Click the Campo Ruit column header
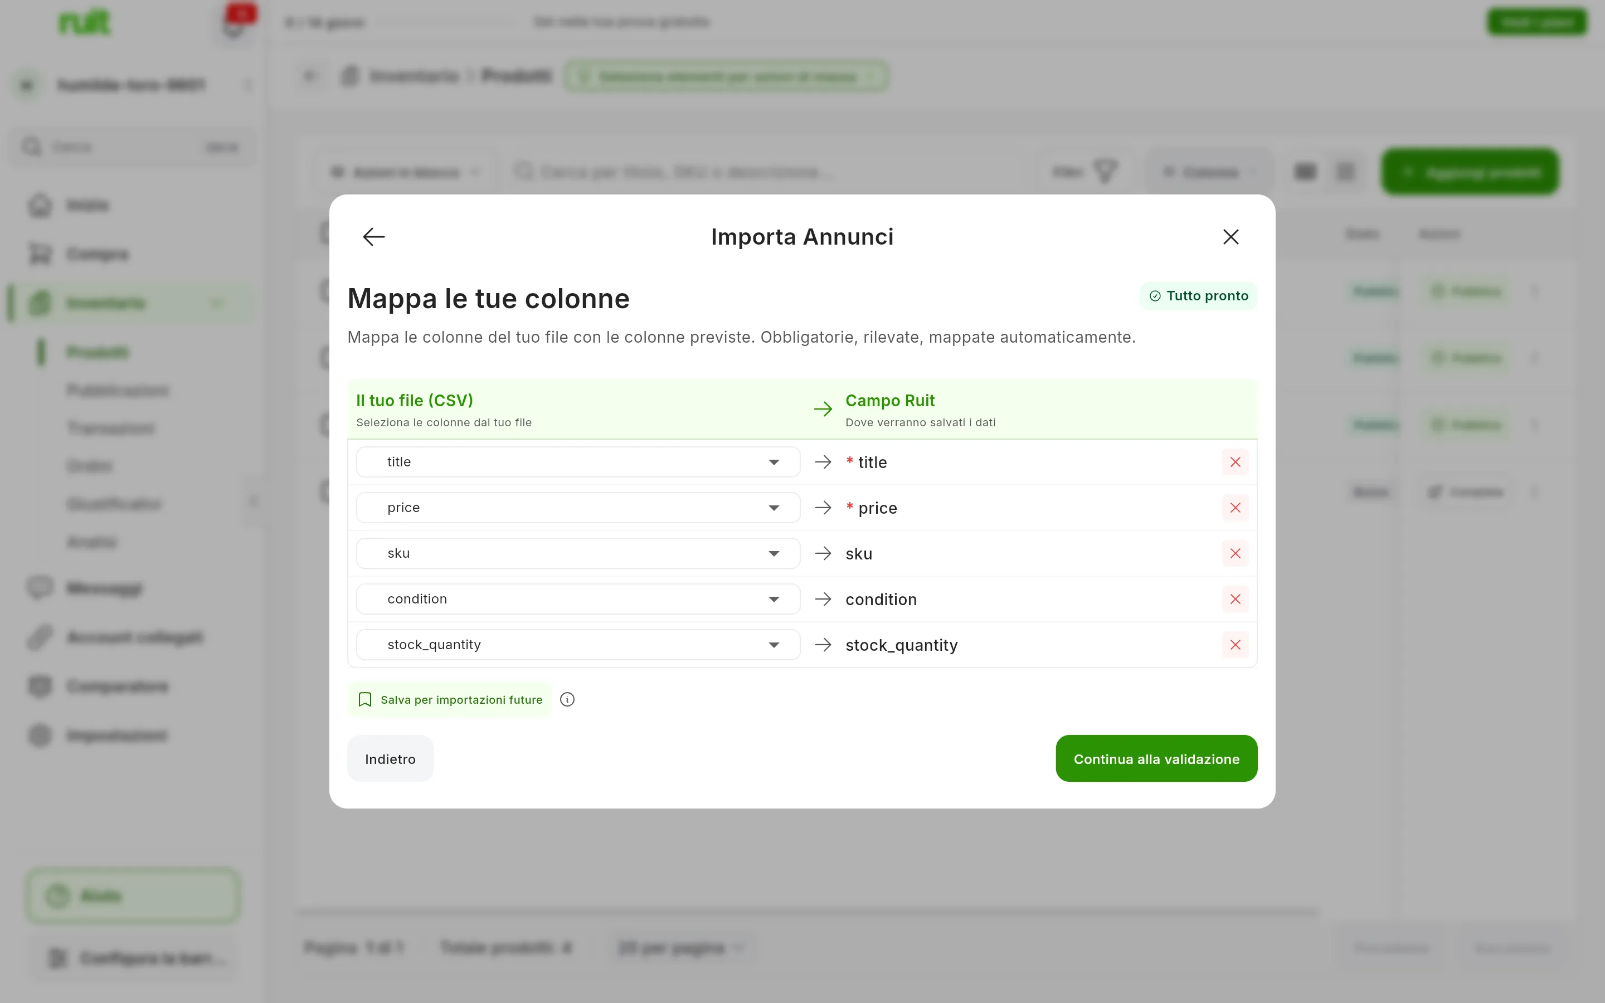The image size is (1605, 1003). pyautogui.click(x=889, y=401)
